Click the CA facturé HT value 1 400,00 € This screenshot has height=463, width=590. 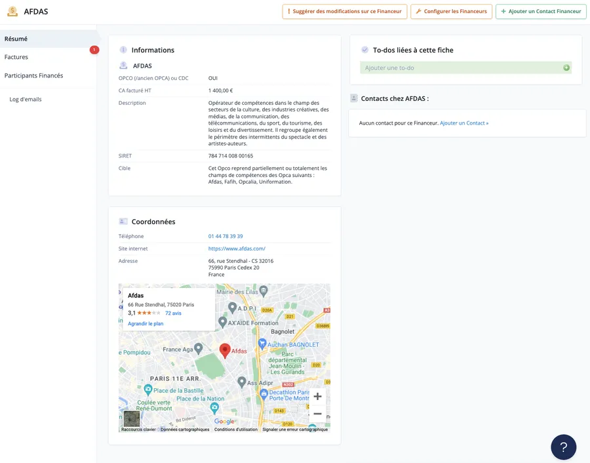tap(220, 91)
